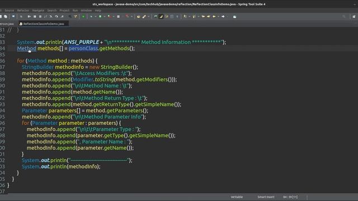
Task: Click the Last Edit Location arrow
Action: tap(203, 16)
